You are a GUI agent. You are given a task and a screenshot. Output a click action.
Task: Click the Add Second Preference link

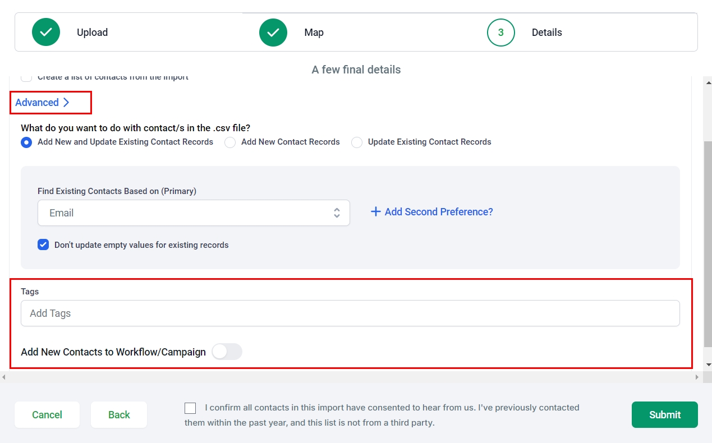point(438,212)
